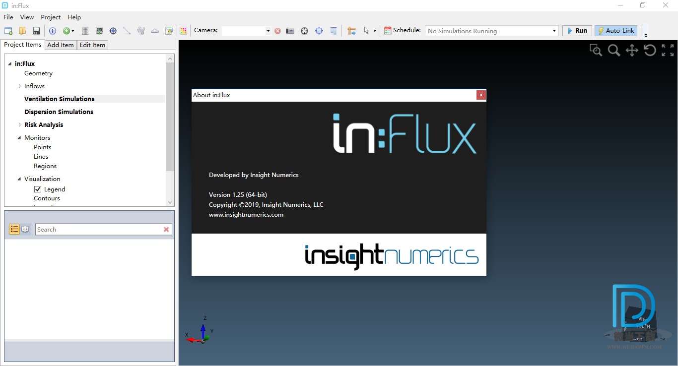The height and width of the screenshot is (366, 678).
Task: Collapse the in:Flux root tree node
Action: 10,63
